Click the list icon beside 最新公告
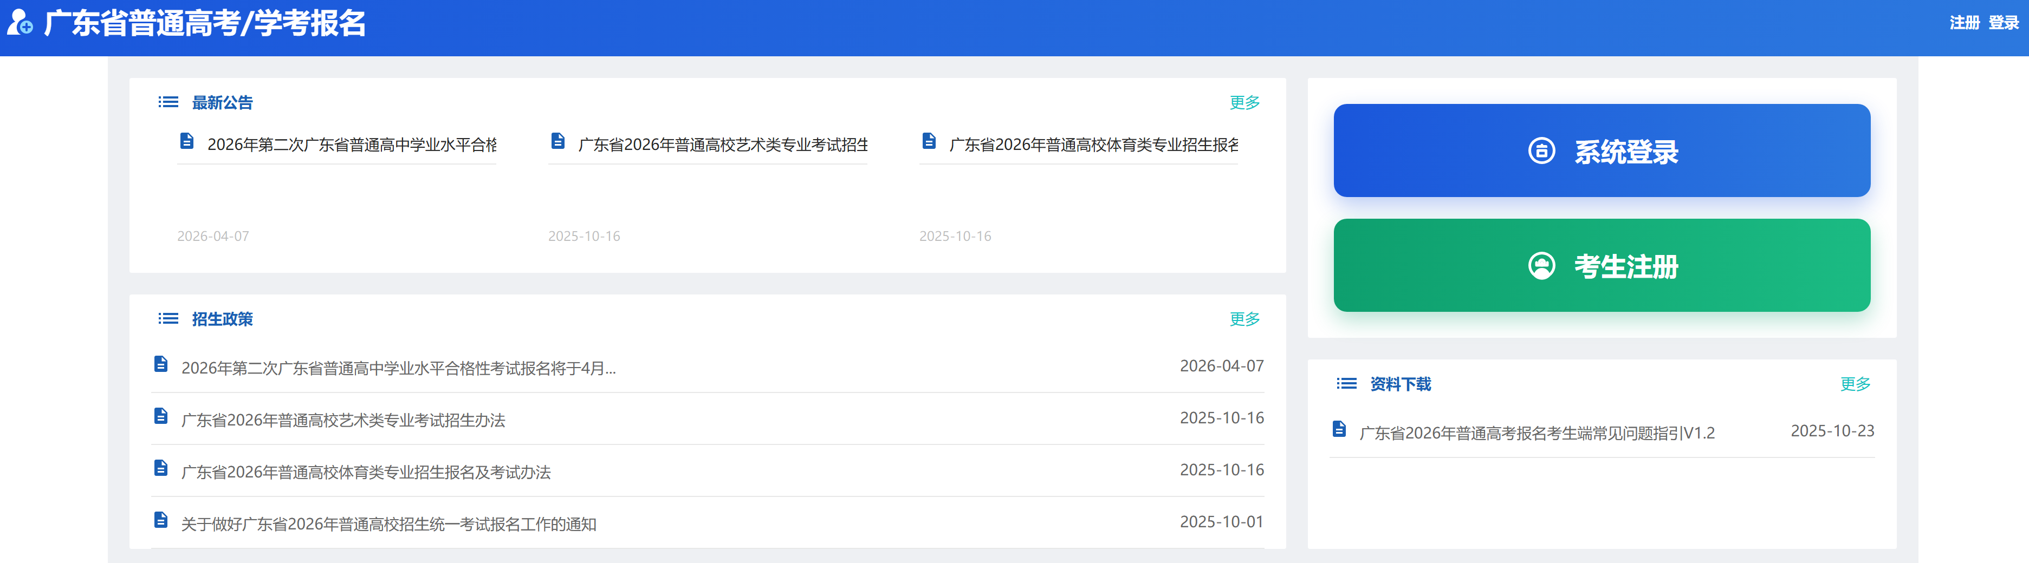 168,102
